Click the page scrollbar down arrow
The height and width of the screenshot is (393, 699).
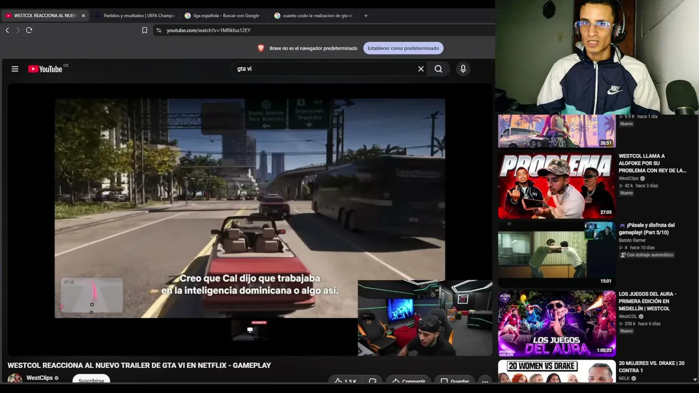click(x=695, y=379)
